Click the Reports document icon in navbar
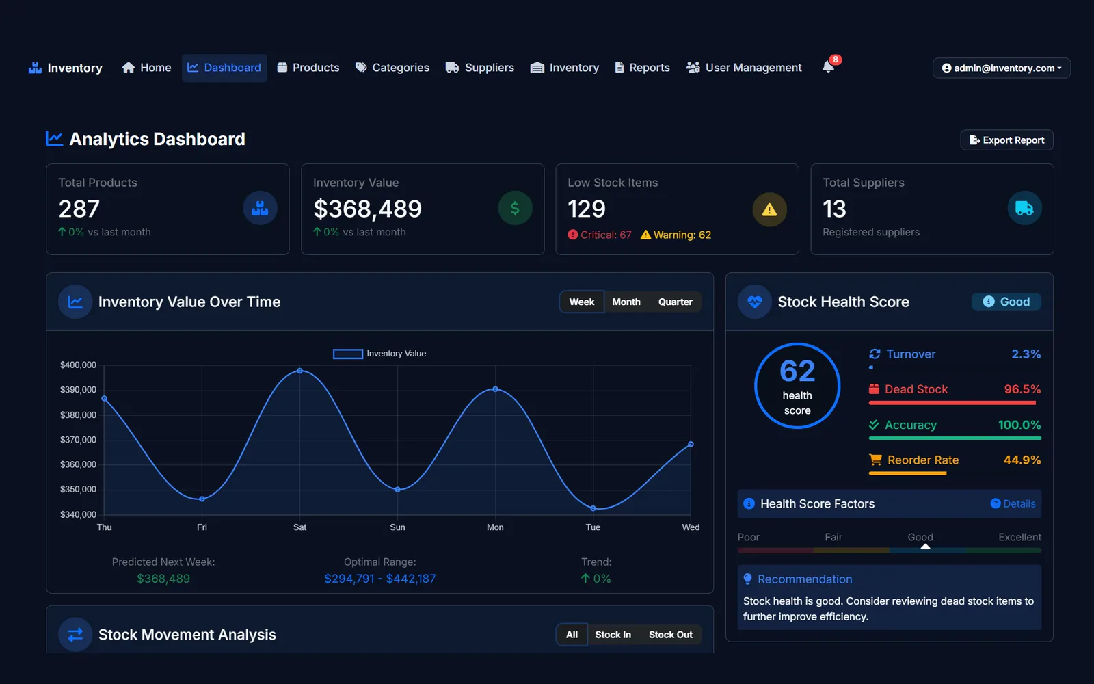 619,68
